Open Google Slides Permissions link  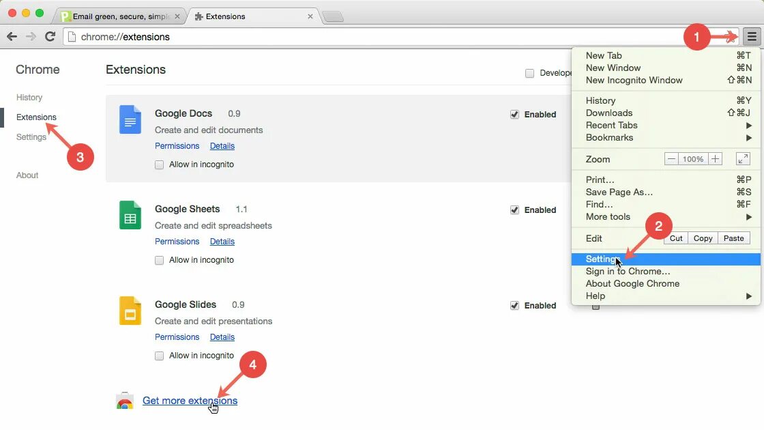[x=177, y=337]
